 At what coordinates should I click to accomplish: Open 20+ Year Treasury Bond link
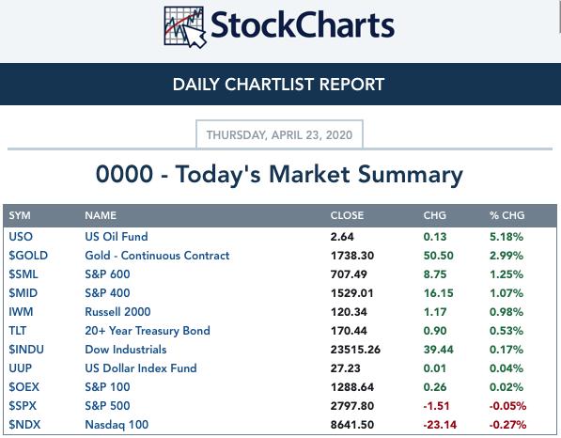tap(148, 331)
